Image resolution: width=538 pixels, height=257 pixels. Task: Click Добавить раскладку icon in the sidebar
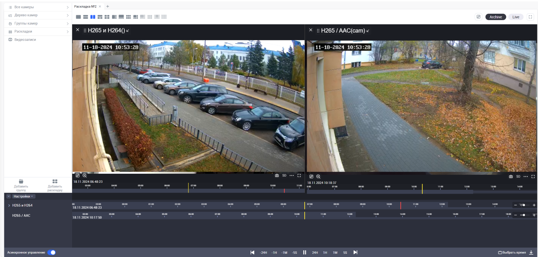[x=55, y=182]
